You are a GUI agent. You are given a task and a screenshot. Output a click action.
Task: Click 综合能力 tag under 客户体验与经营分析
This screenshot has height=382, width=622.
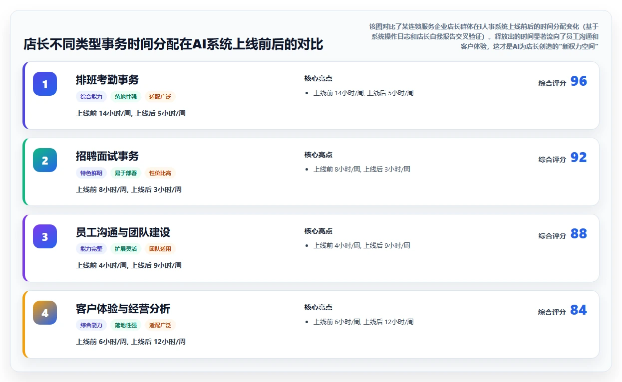tap(91, 325)
